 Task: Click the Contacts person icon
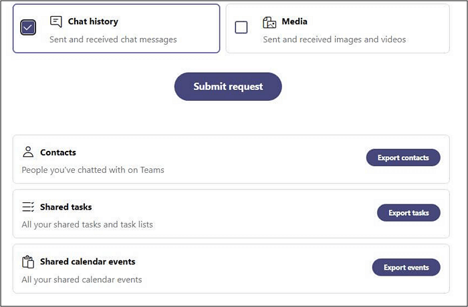[x=28, y=151]
